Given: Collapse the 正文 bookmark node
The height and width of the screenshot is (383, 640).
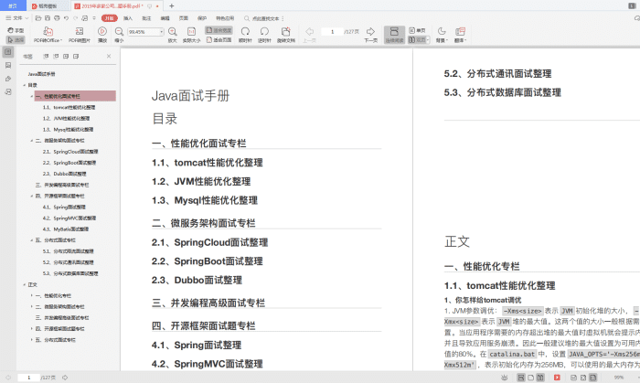Looking at the screenshot, I should tap(24, 284).
